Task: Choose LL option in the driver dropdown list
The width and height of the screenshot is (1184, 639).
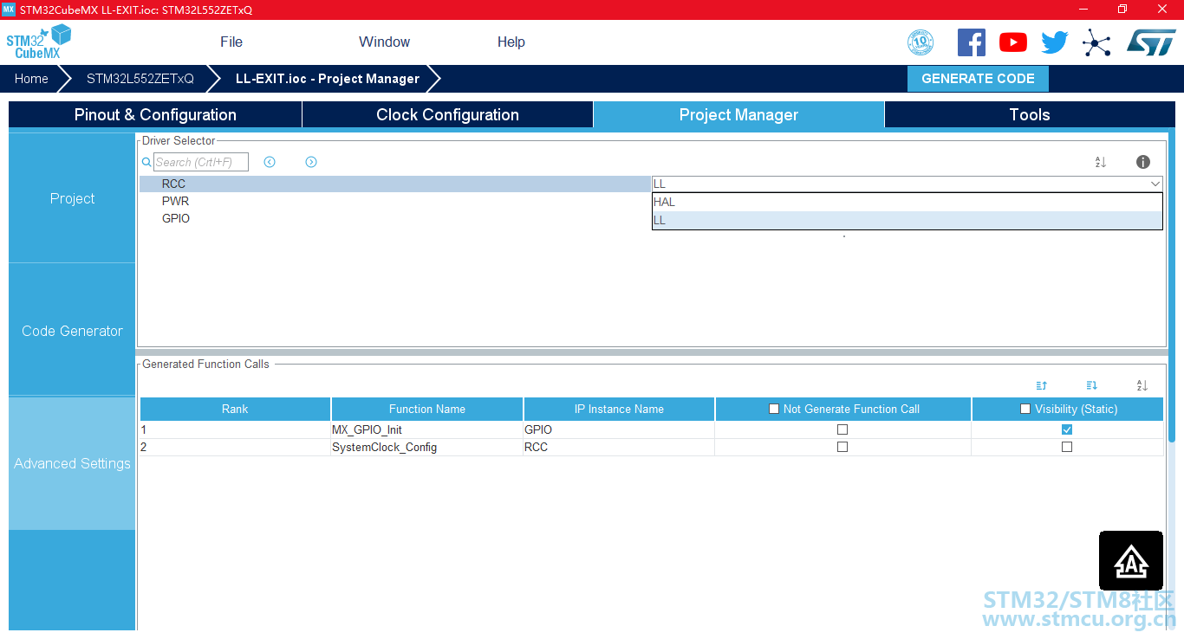Action: (907, 220)
